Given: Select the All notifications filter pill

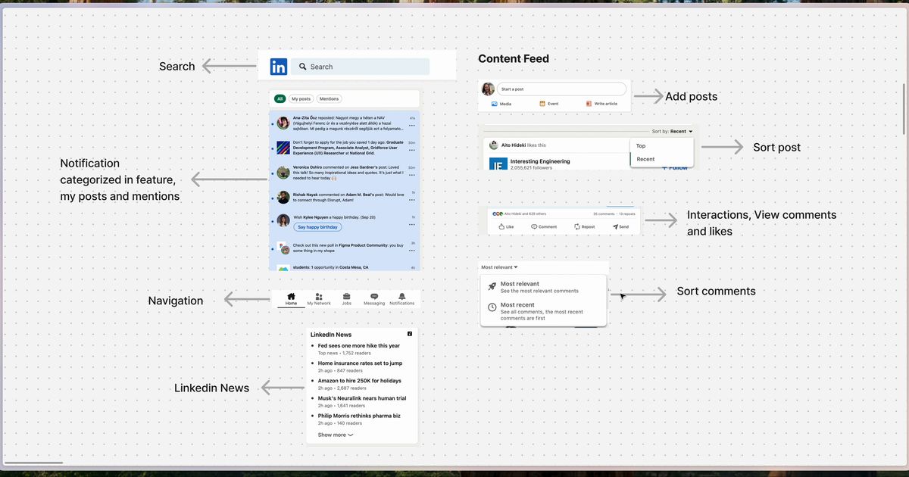Looking at the screenshot, I should (x=280, y=98).
